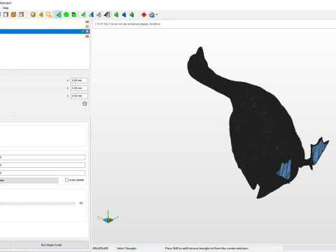Click the Run Repair Script button
The image size is (336, 252).
51,245
